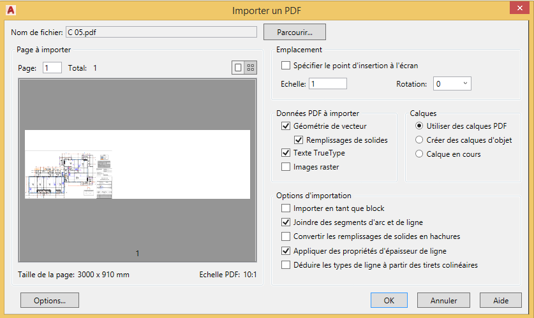Disable Texte TrueType import
Viewport: 534px width, 318px height.
pyautogui.click(x=285, y=153)
